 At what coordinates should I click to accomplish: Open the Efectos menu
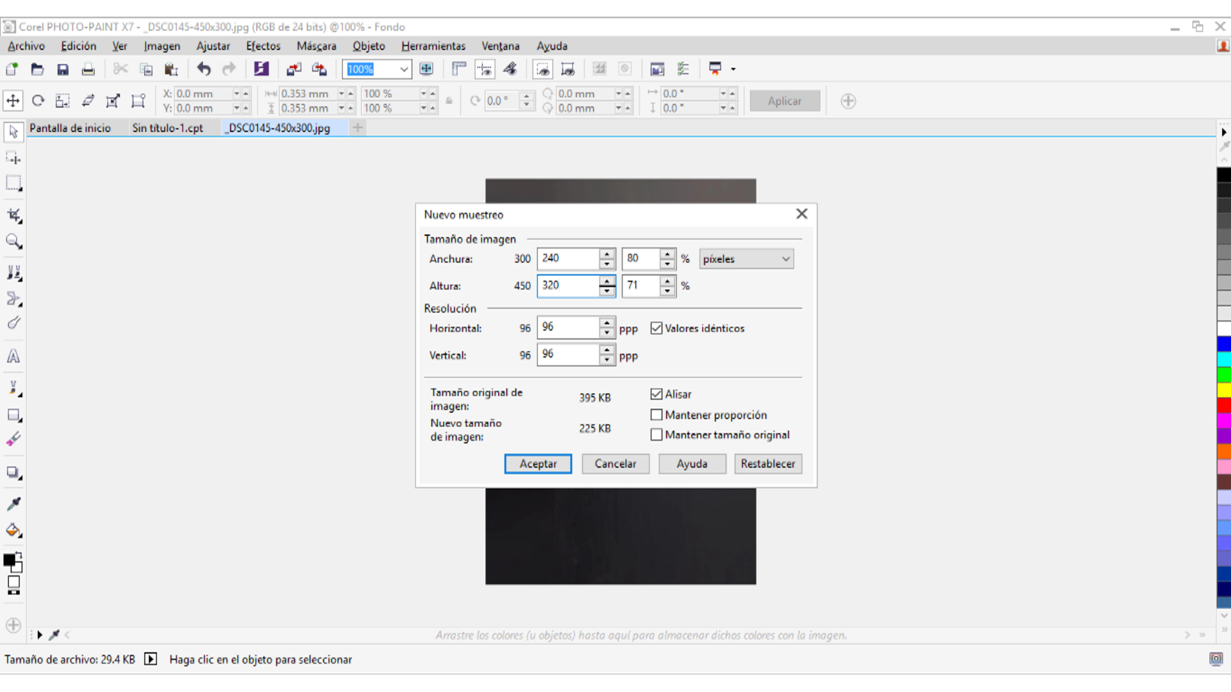tap(263, 46)
